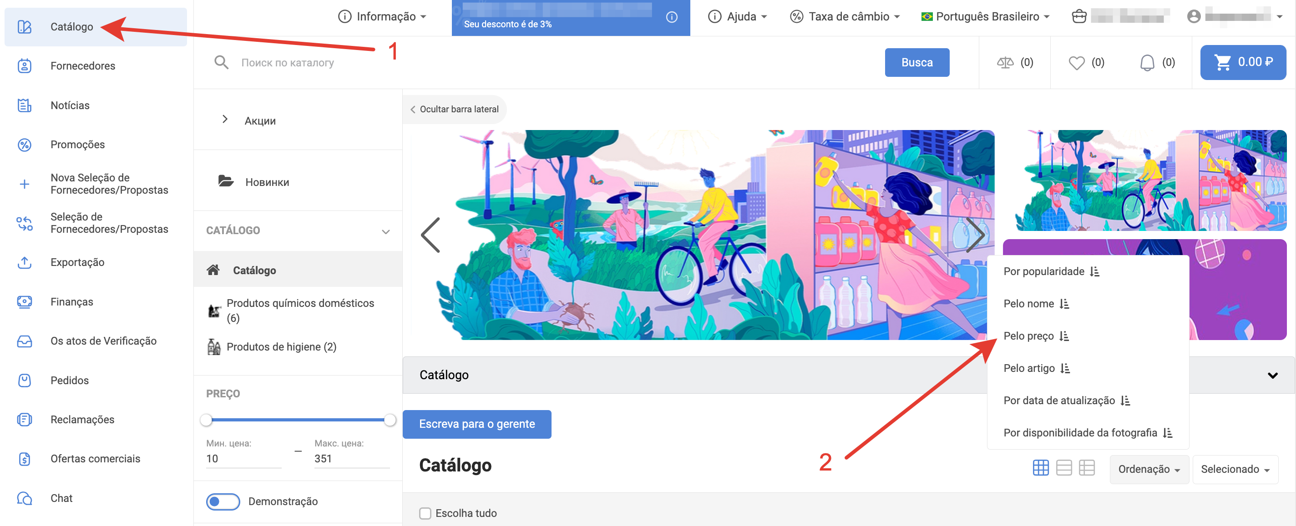Select Por popularidade sort option
The width and height of the screenshot is (1296, 526).
pos(1044,271)
